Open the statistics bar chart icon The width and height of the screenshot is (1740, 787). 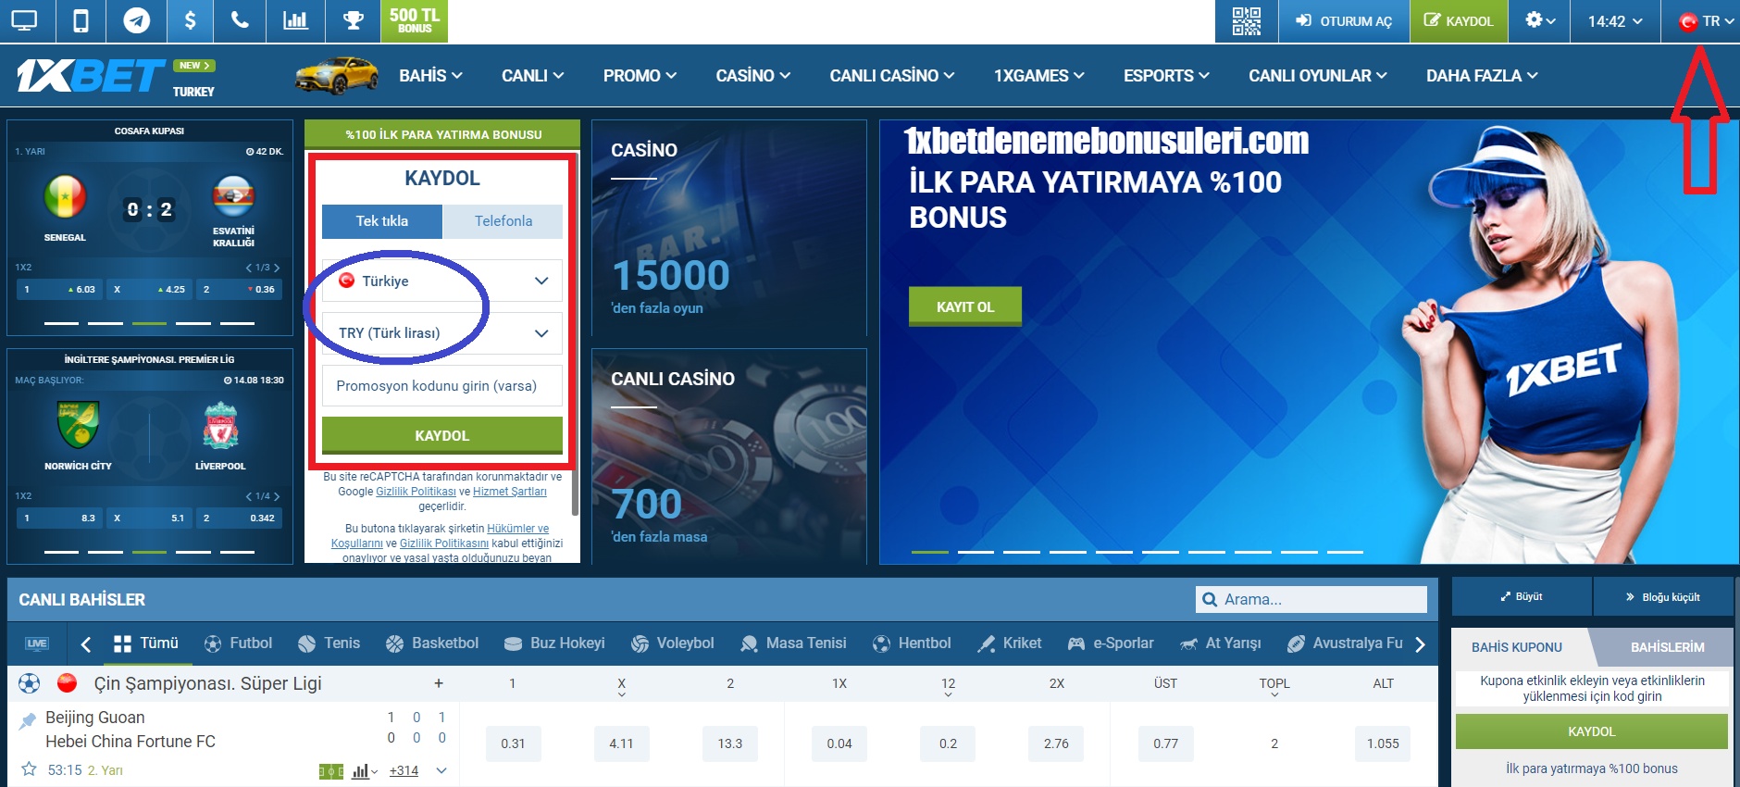(295, 20)
